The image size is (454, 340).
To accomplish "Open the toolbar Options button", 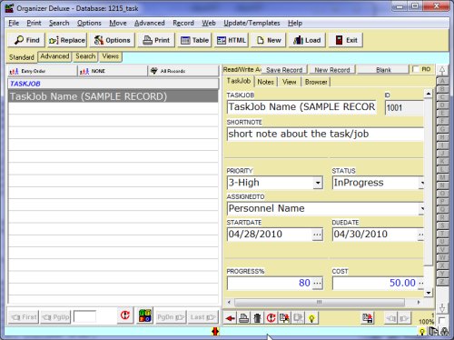I will coord(112,40).
